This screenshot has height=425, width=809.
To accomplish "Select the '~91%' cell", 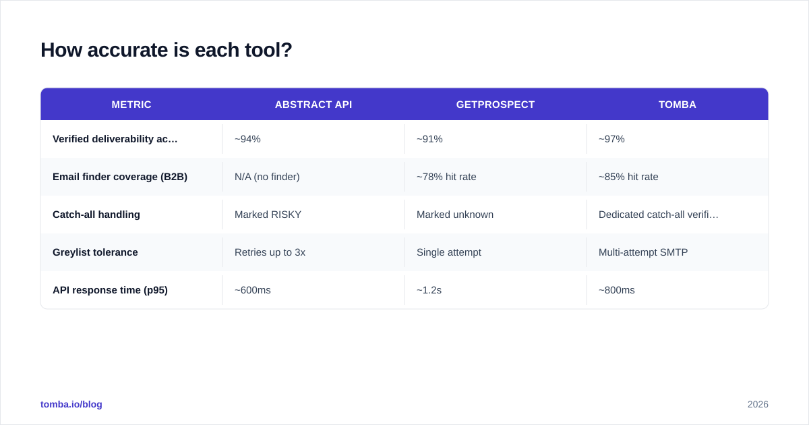I will tap(496, 139).
